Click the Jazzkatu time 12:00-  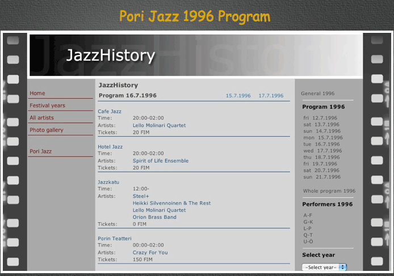click(141, 189)
